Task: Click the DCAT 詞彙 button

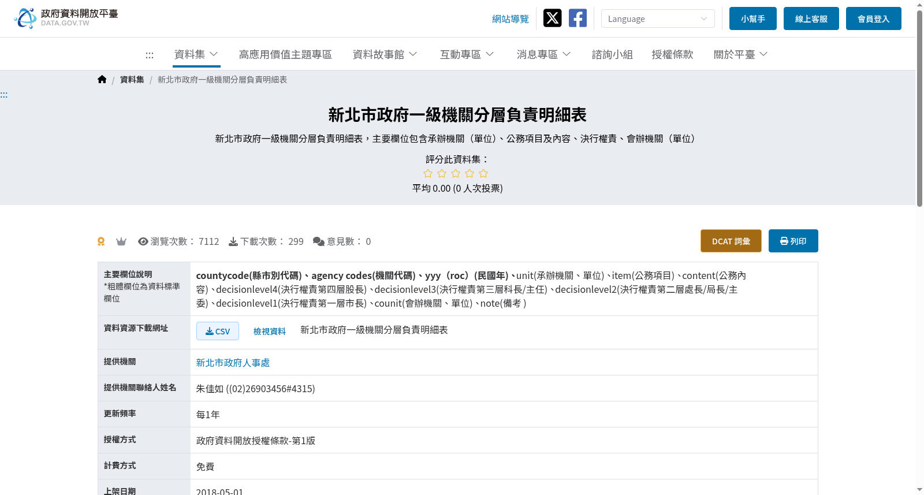Action: tap(731, 241)
